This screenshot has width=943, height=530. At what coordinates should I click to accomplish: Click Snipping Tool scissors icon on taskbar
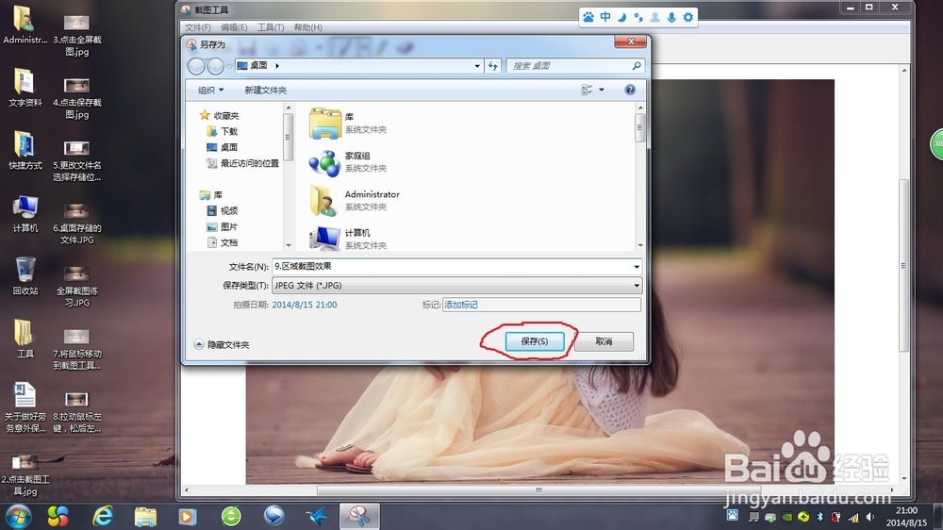[359, 516]
